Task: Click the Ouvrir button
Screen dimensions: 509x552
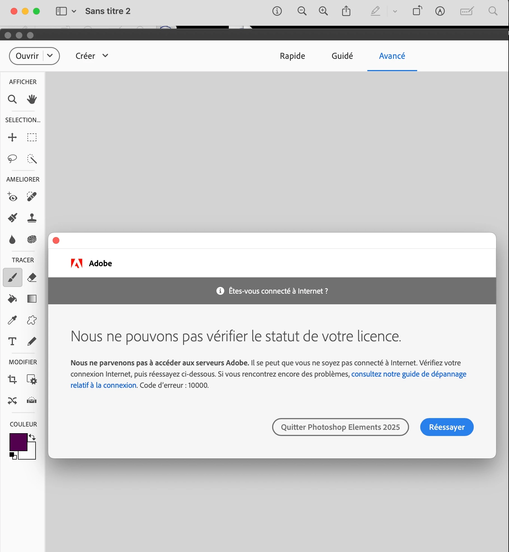Action: (27, 56)
